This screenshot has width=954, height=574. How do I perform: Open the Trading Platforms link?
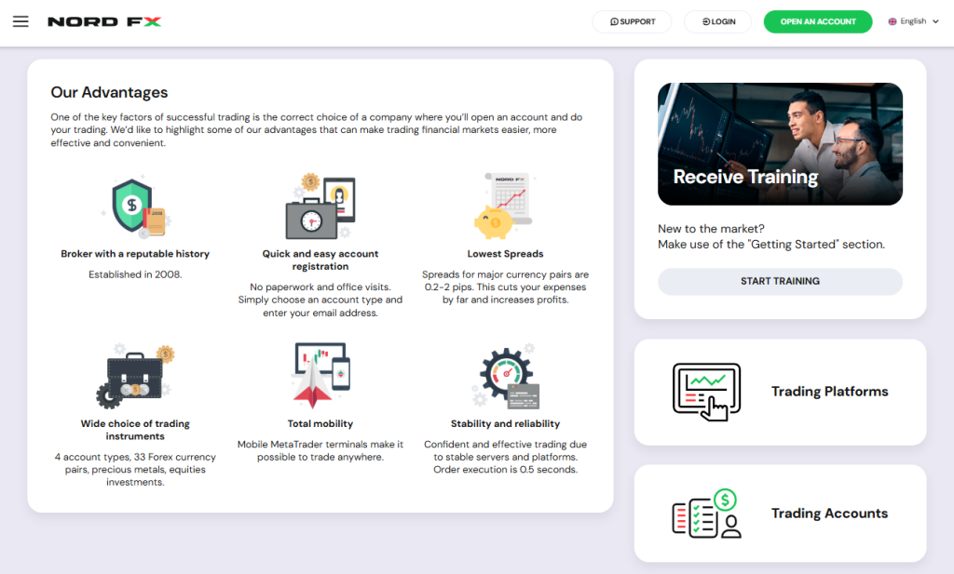pos(829,392)
